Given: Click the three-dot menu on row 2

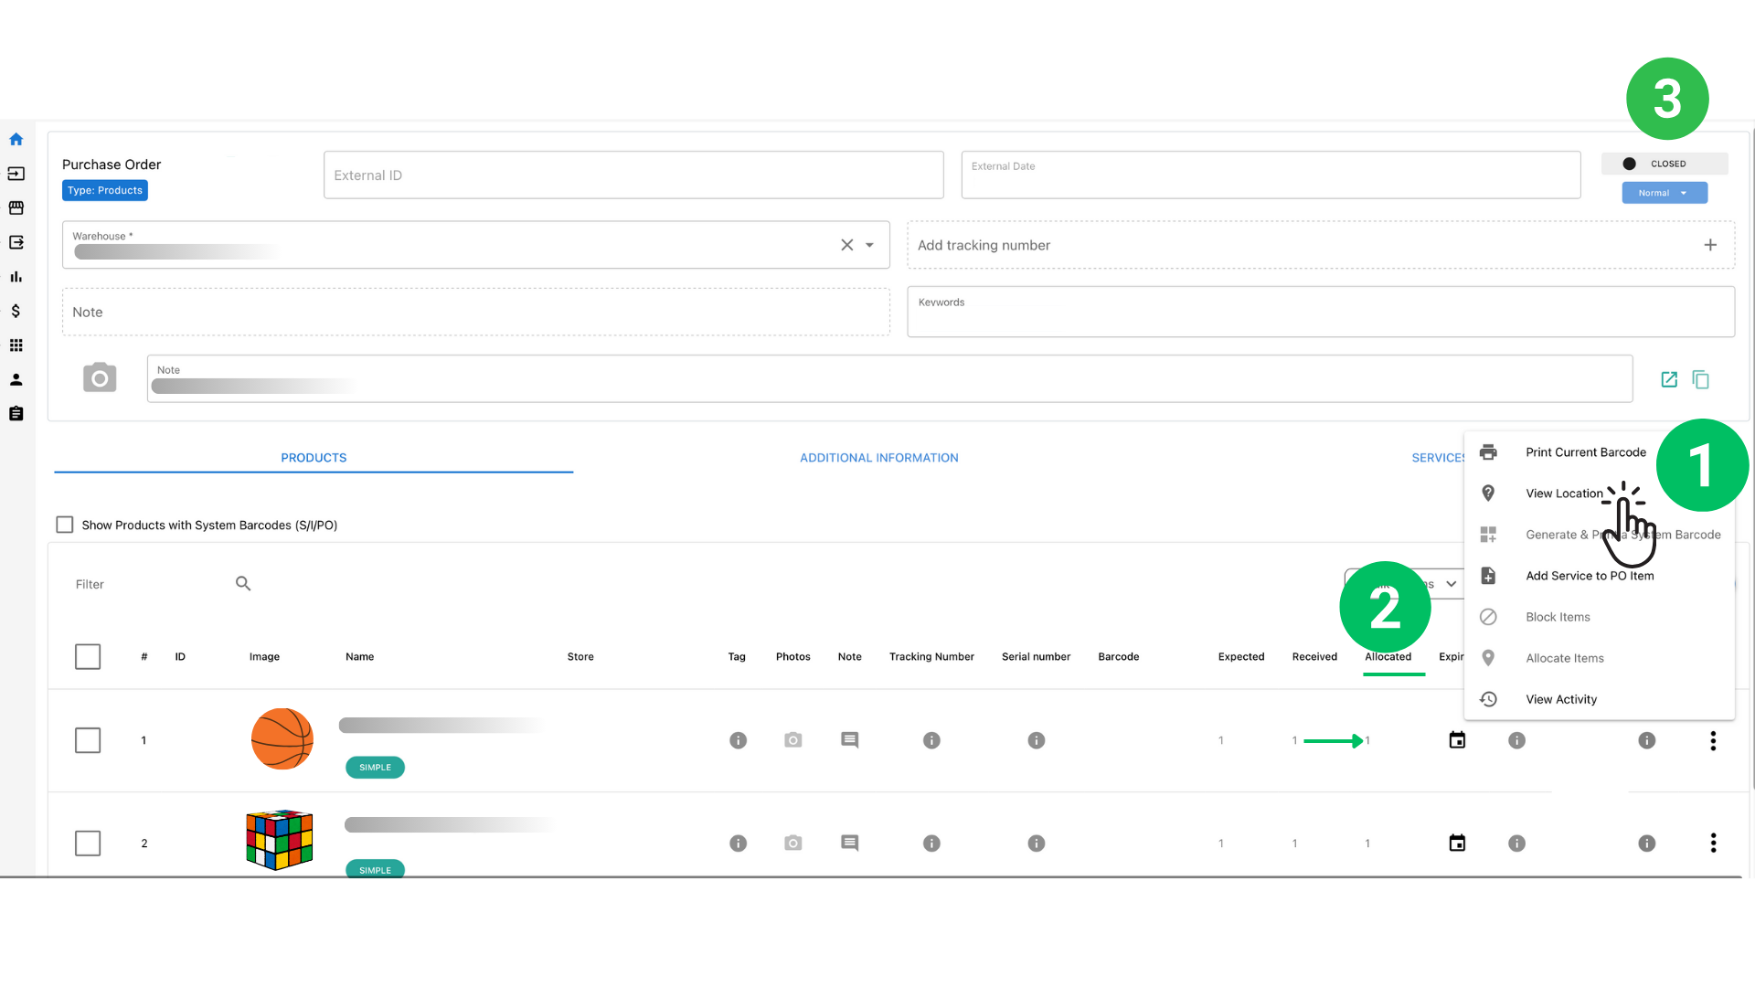Looking at the screenshot, I should [x=1713, y=844].
